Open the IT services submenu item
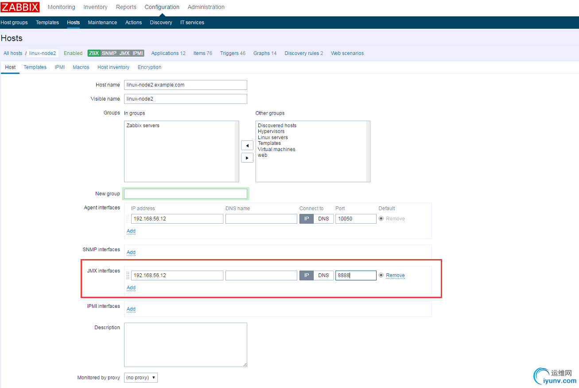579x388 pixels. 192,23
